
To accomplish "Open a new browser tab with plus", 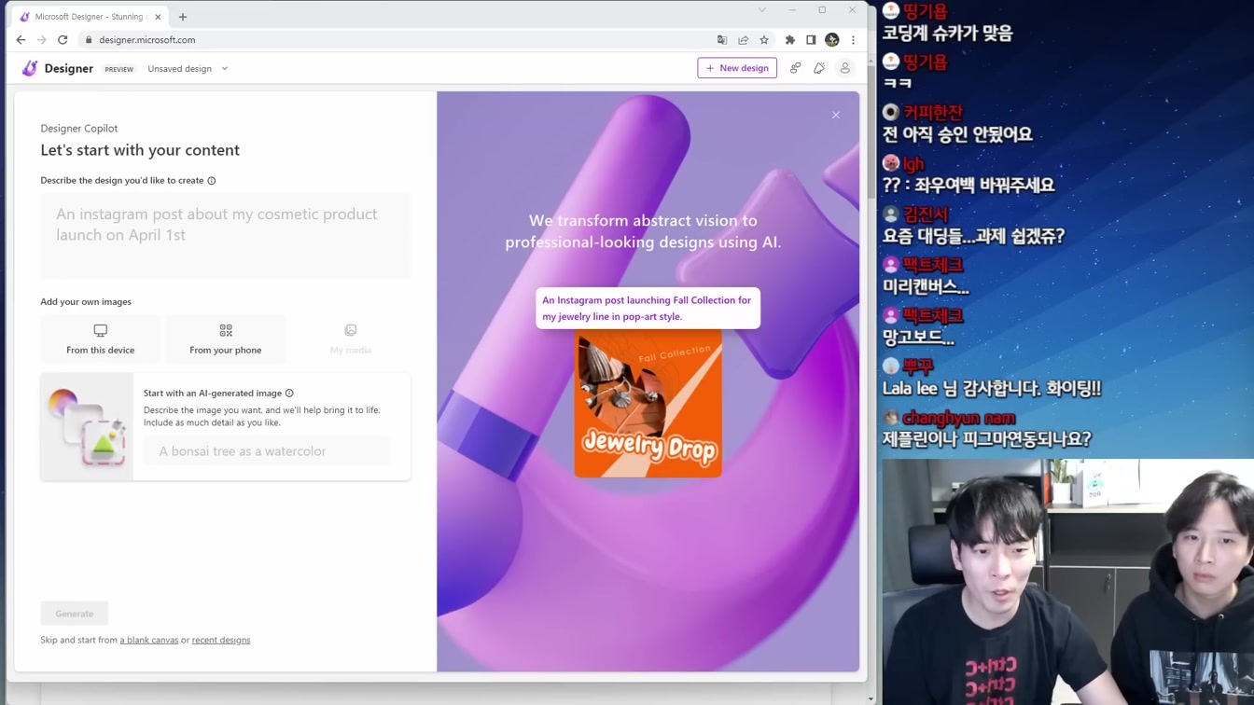I will coord(183,17).
